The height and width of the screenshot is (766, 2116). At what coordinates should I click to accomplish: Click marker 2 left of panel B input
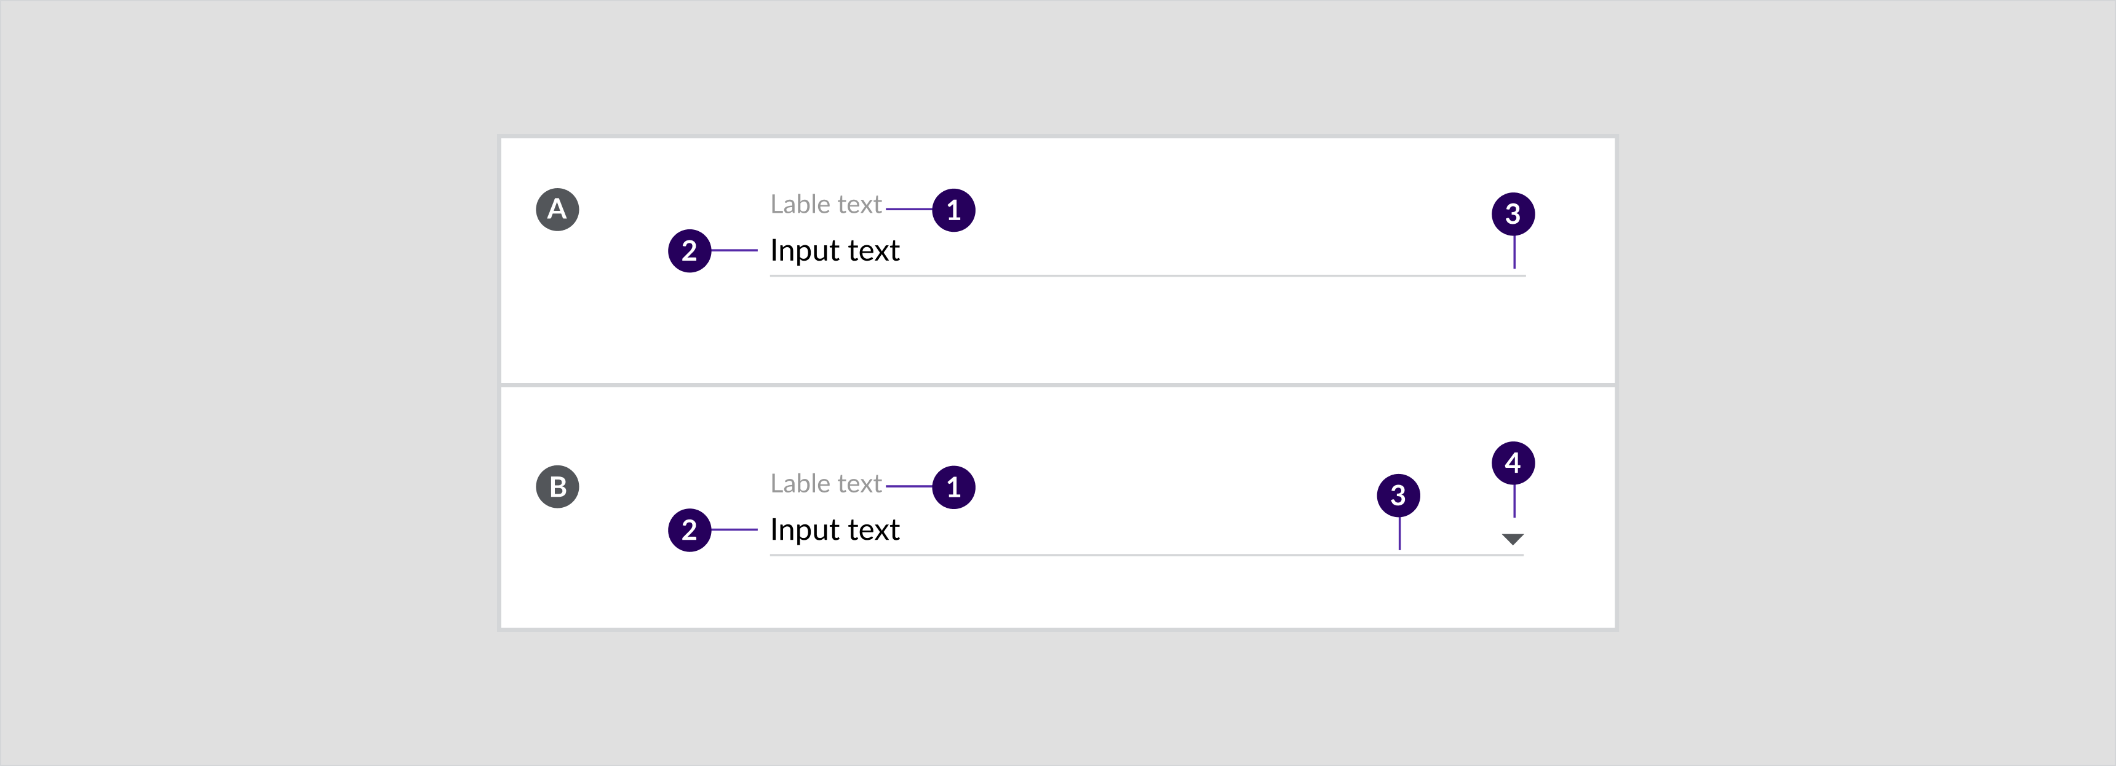[688, 529]
